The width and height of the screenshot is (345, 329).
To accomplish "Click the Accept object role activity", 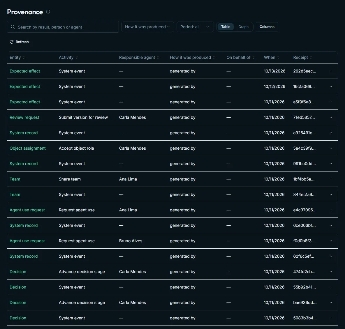I will [76, 148].
